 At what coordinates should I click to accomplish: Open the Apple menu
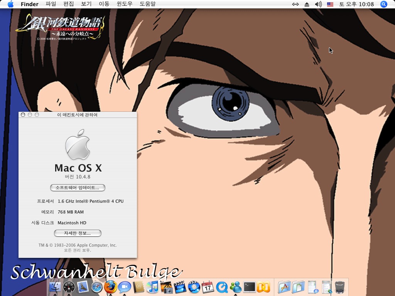click(10, 4)
